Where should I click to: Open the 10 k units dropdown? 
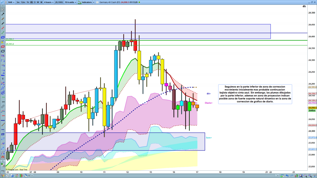(x=71, y=2)
